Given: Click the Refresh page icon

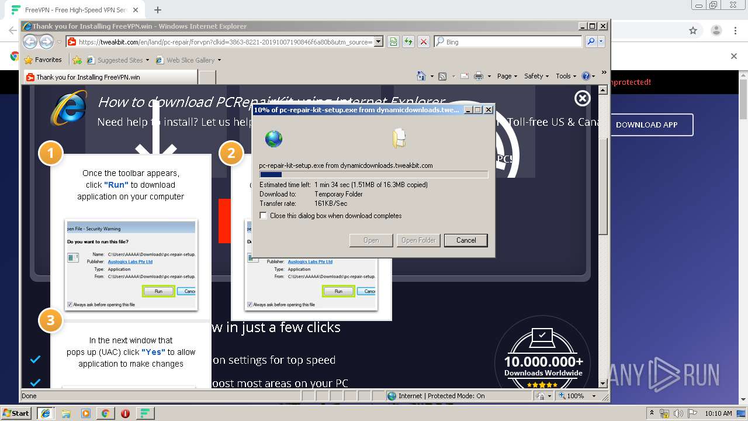Looking at the screenshot, I should (x=408, y=42).
